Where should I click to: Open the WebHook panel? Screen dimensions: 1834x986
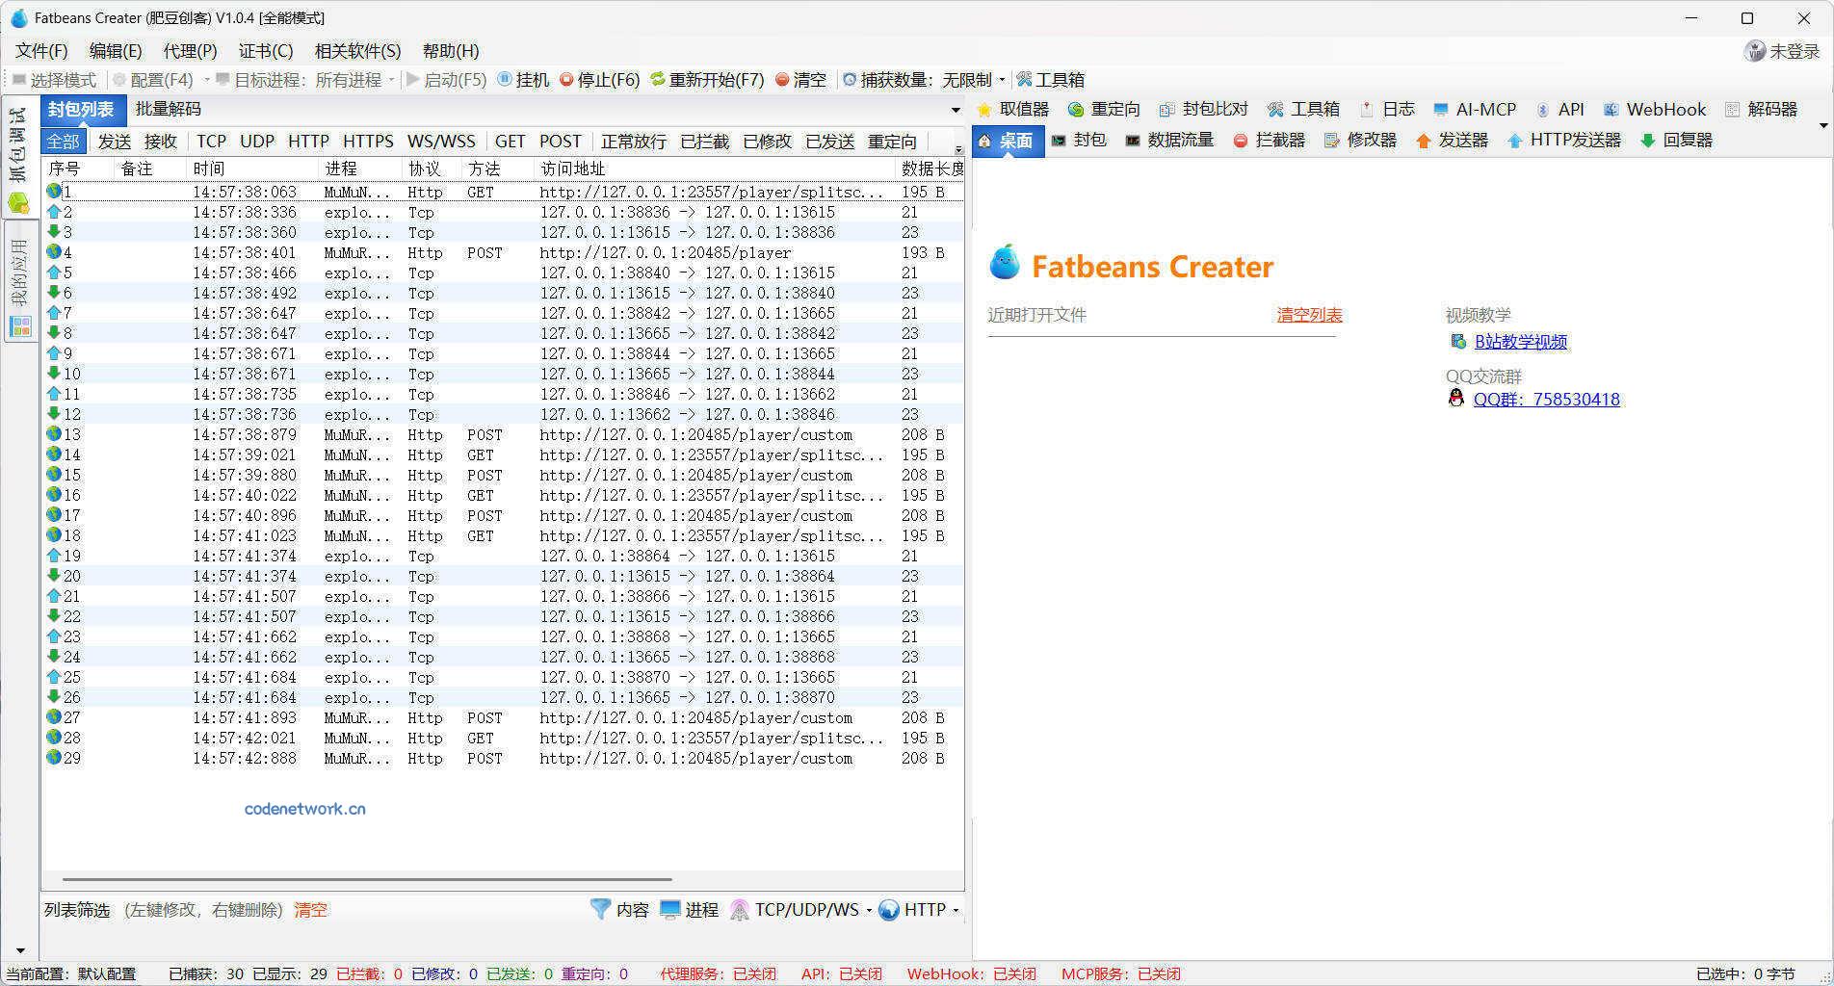[x=1655, y=110]
